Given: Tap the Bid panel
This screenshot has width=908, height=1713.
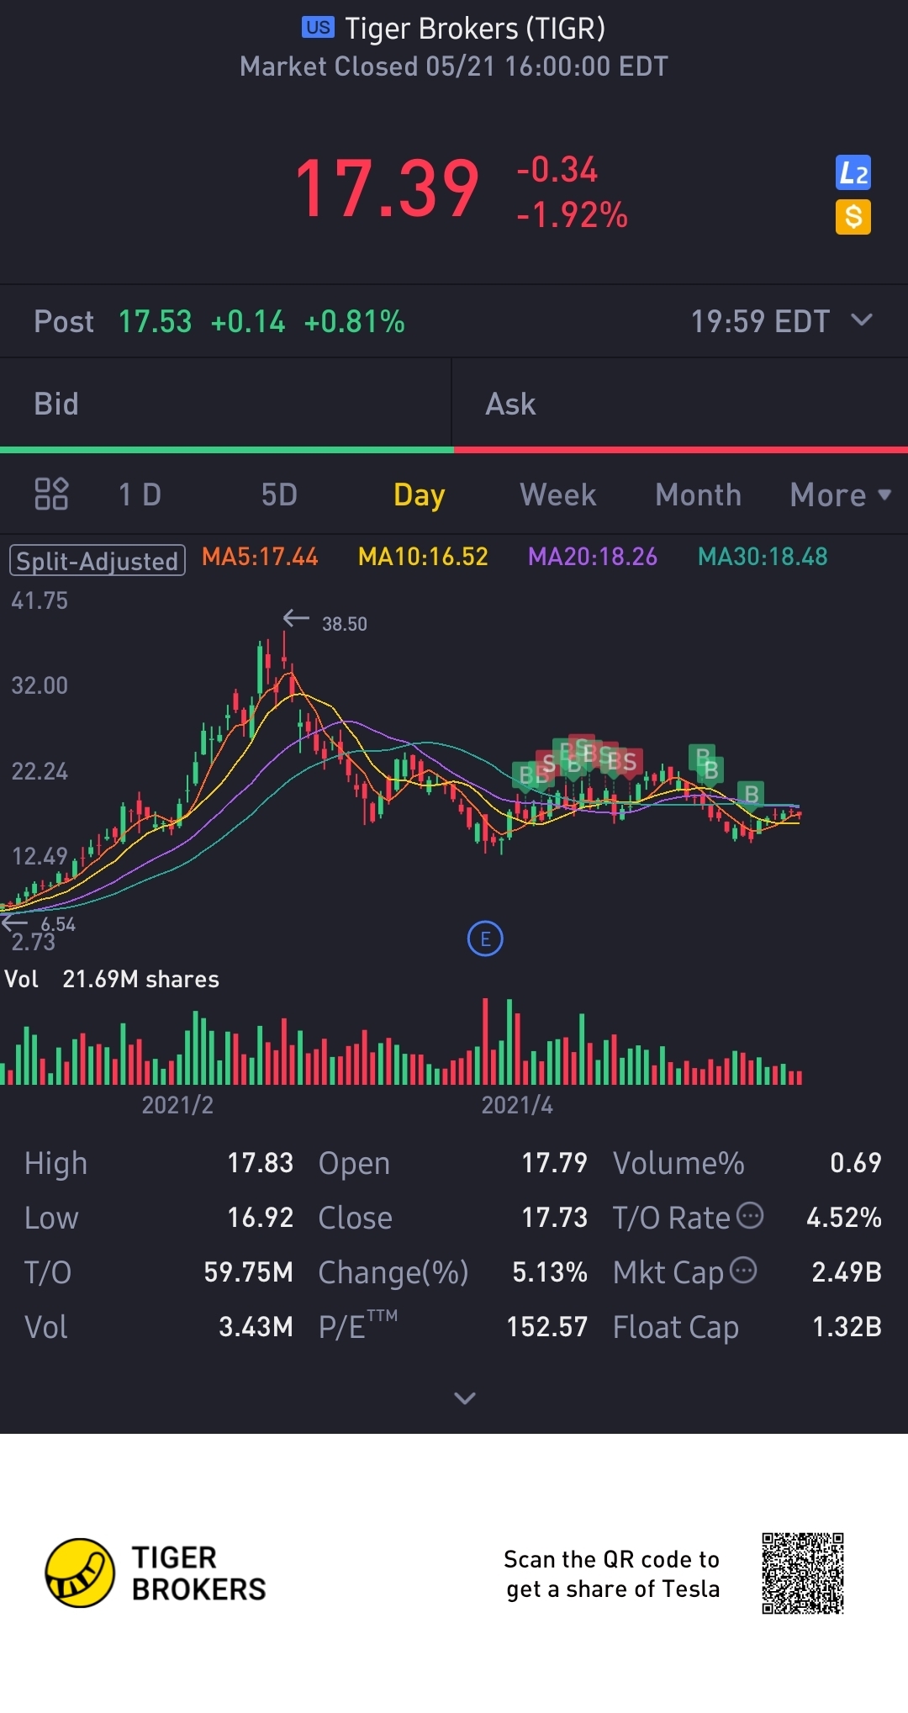Looking at the screenshot, I should pos(225,404).
